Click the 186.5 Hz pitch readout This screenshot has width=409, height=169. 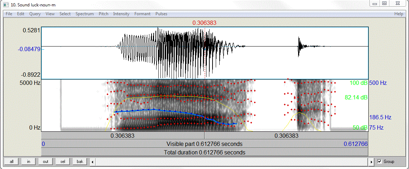click(x=380, y=117)
